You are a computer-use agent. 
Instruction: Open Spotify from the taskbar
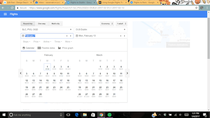click(110, 115)
